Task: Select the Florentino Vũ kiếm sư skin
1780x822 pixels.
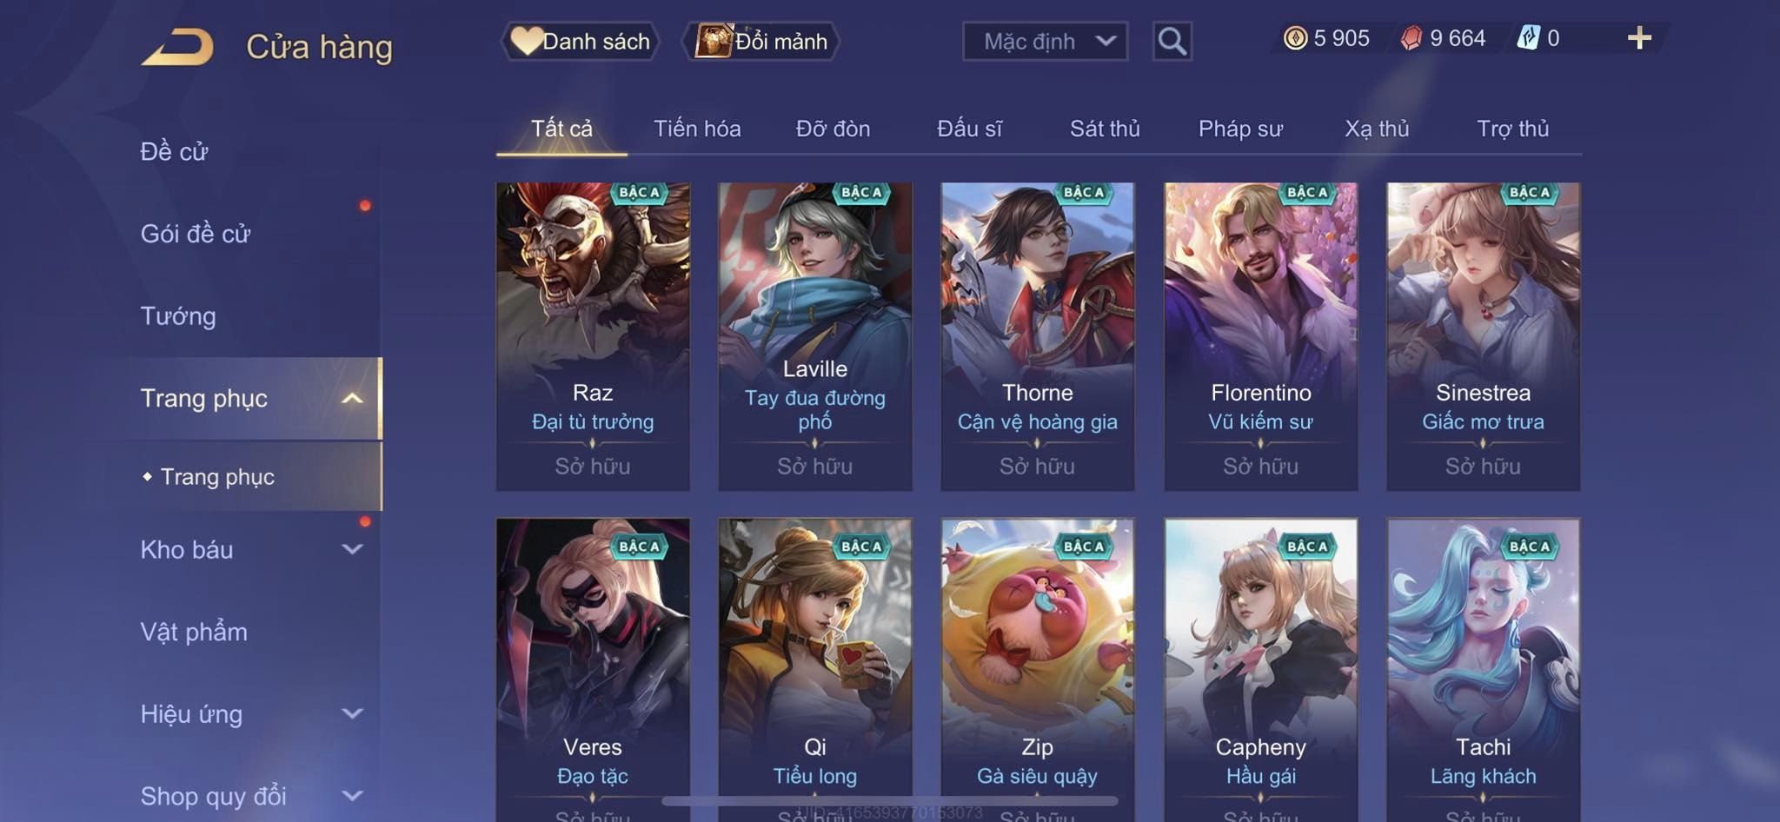Action: pos(1260,336)
